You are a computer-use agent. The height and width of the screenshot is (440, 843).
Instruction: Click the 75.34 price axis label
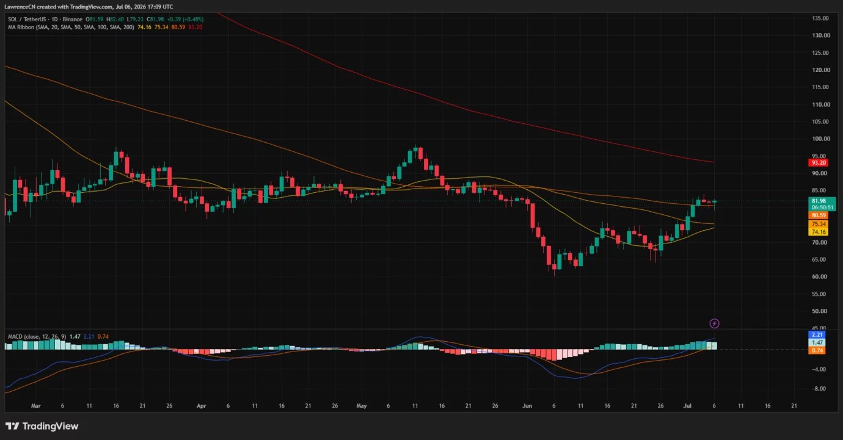pos(819,224)
